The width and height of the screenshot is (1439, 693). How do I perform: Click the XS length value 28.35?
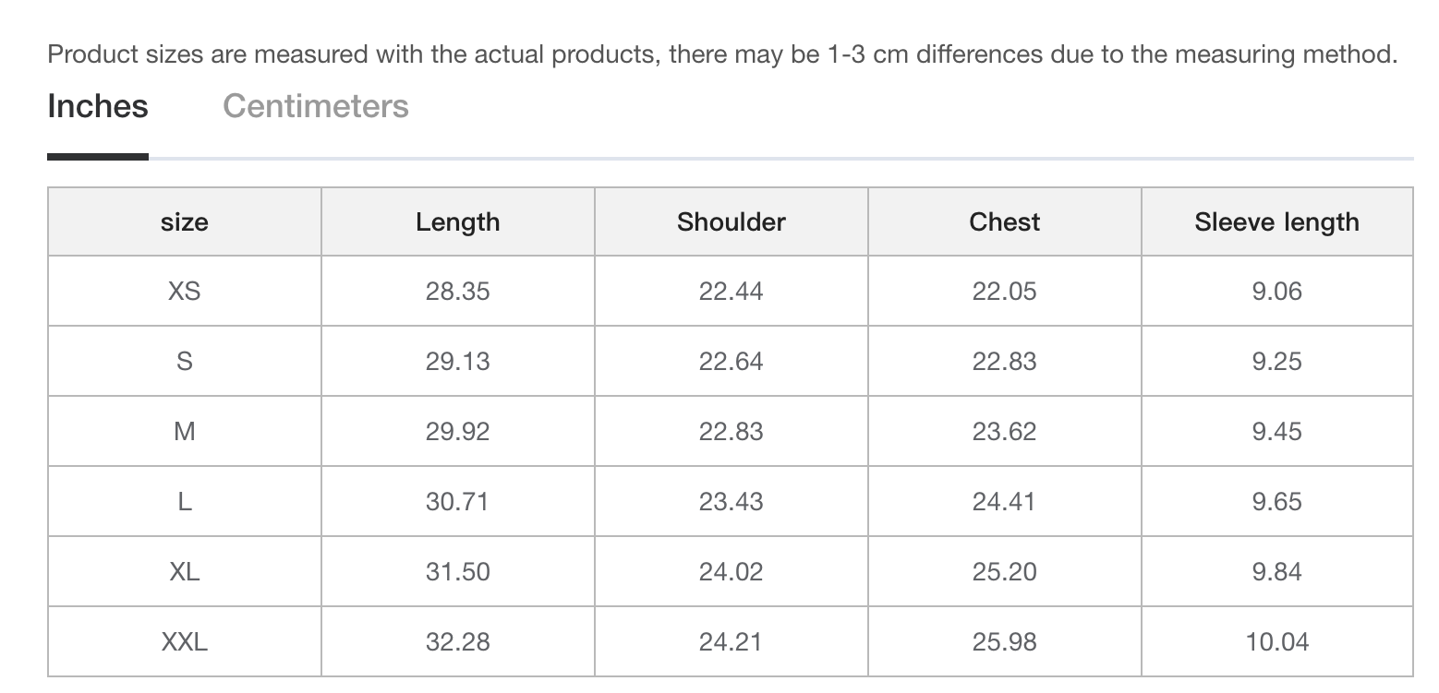(x=458, y=292)
